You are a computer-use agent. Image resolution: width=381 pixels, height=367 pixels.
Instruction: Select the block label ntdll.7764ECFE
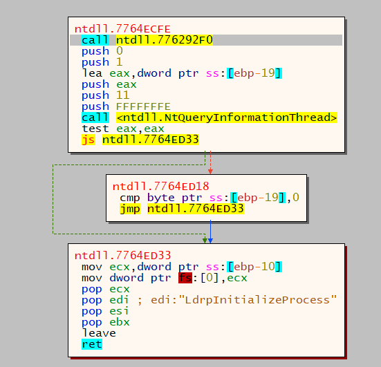122,29
